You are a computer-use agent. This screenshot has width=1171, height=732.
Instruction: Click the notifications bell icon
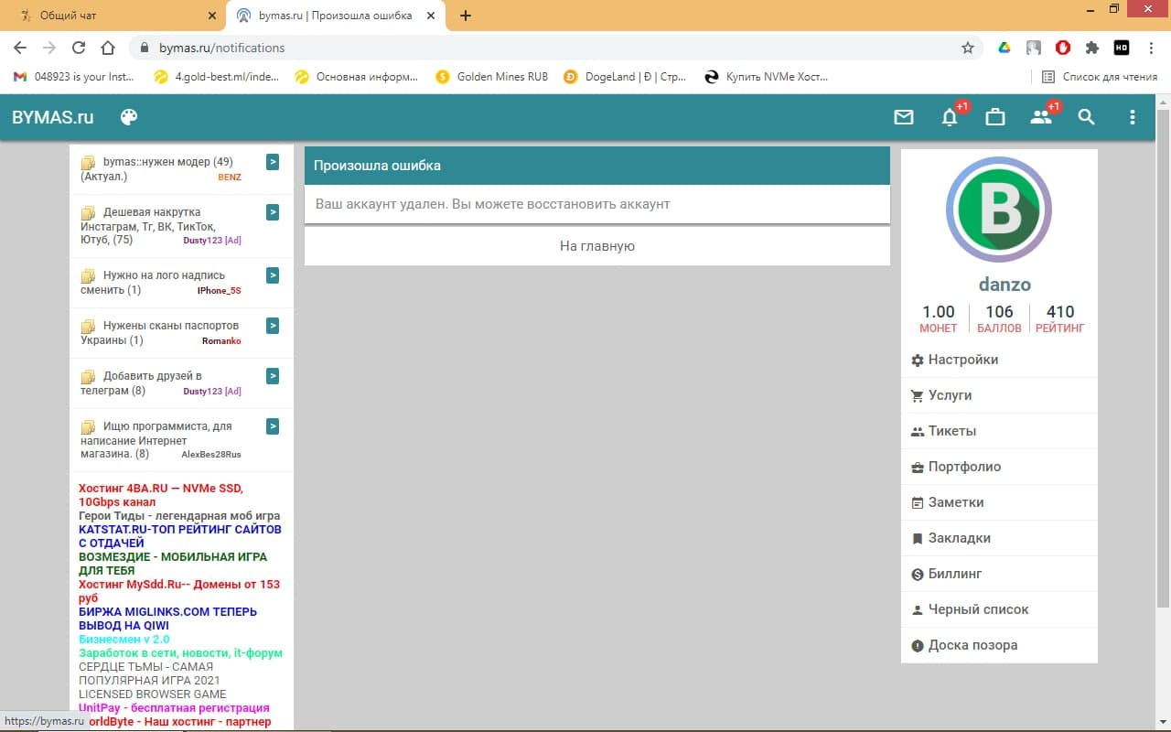(x=950, y=117)
